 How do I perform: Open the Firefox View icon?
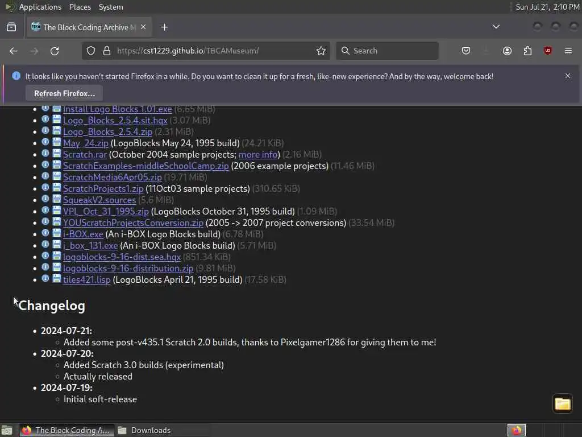coord(11,27)
